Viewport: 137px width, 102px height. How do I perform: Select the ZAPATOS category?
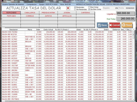tap(48, 16)
